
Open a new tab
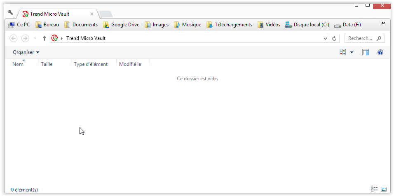pyautogui.click(x=106, y=14)
